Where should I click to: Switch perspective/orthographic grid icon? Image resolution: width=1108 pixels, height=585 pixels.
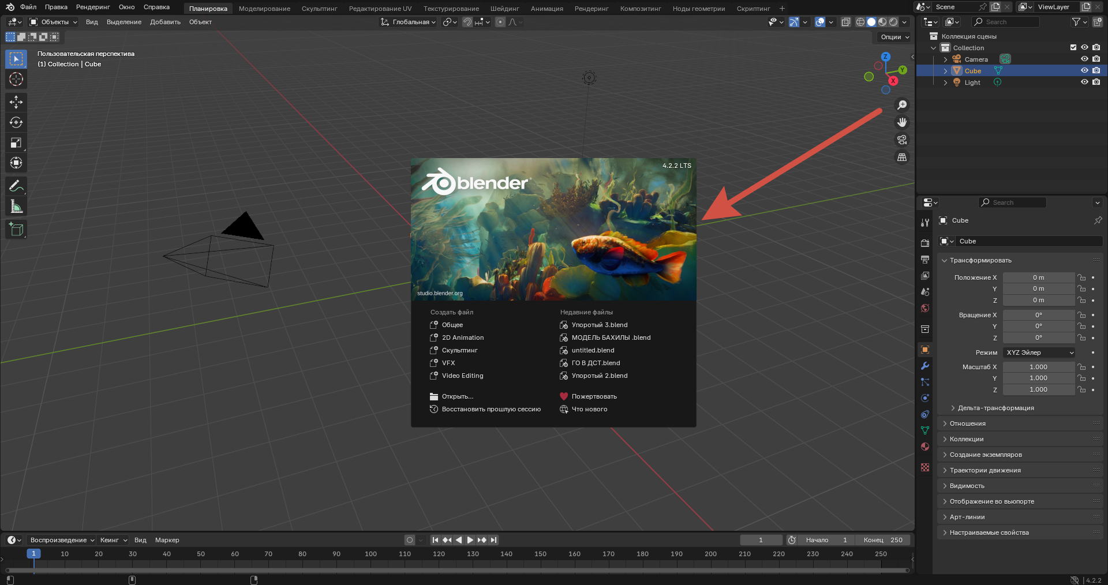click(x=902, y=157)
